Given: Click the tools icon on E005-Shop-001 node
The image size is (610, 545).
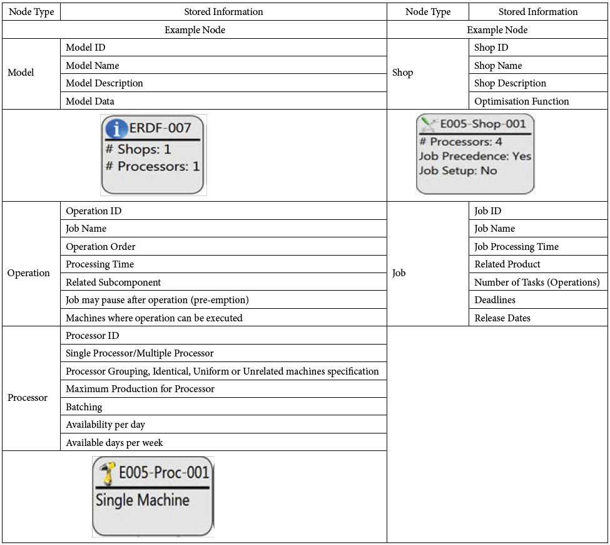Looking at the screenshot, I should (x=429, y=124).
